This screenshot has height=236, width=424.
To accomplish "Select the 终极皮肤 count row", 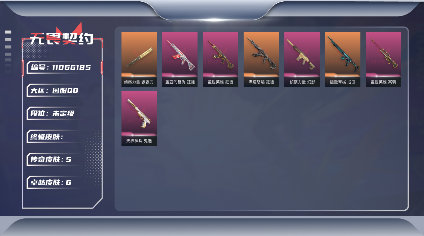I will pos(55,137).
